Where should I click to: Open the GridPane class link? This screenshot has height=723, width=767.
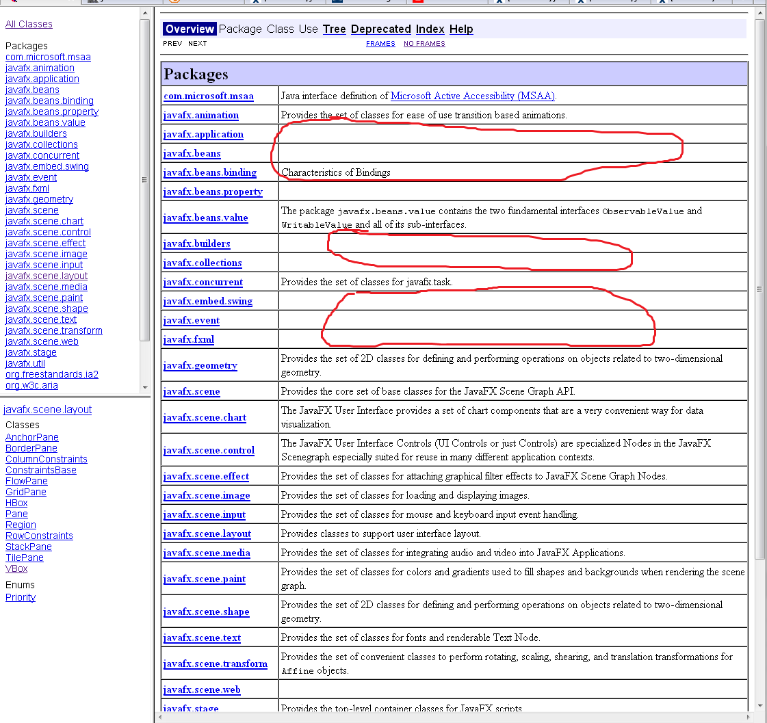pos(26,492)
